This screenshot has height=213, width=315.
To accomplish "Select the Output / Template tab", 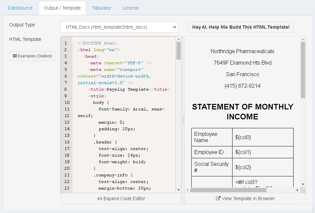I will click(62, 8).
